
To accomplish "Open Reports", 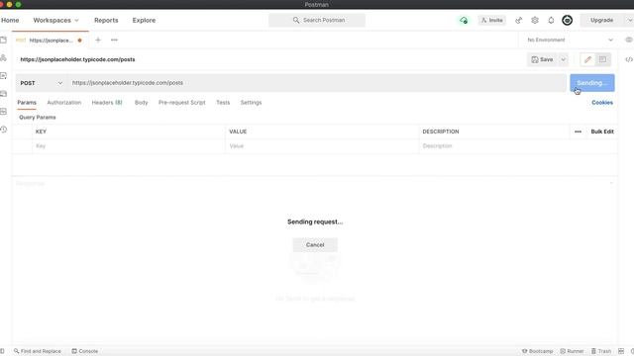I will point(106,20).
